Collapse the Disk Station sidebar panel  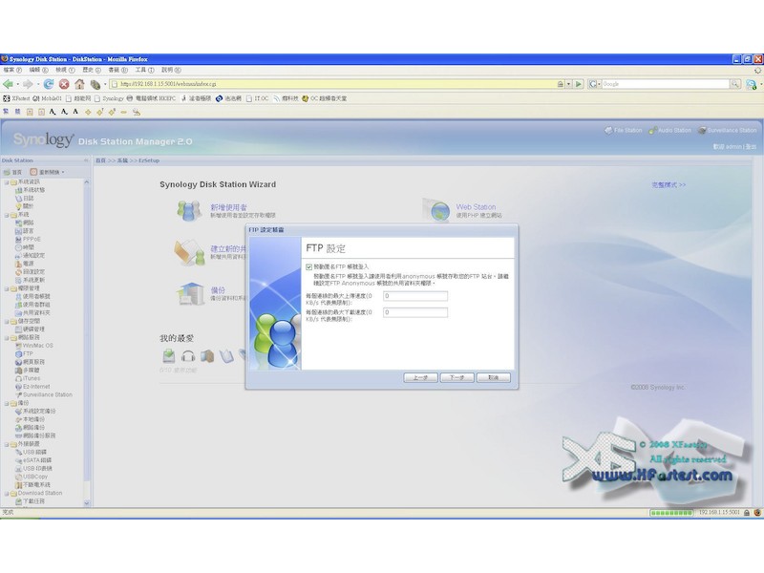pyautogui.click(x=86, y=160)
